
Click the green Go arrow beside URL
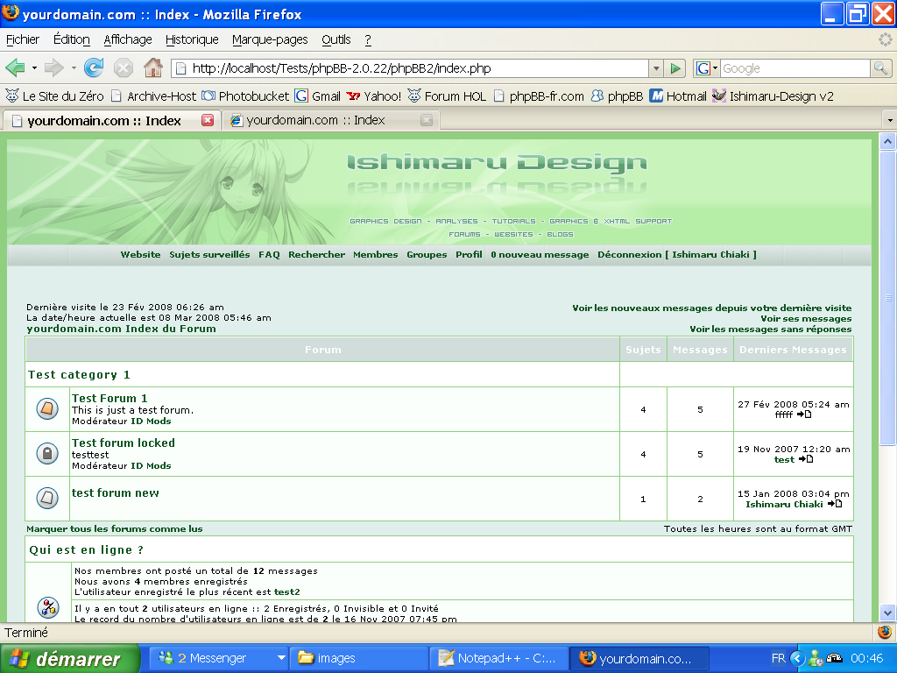point(675,68)
